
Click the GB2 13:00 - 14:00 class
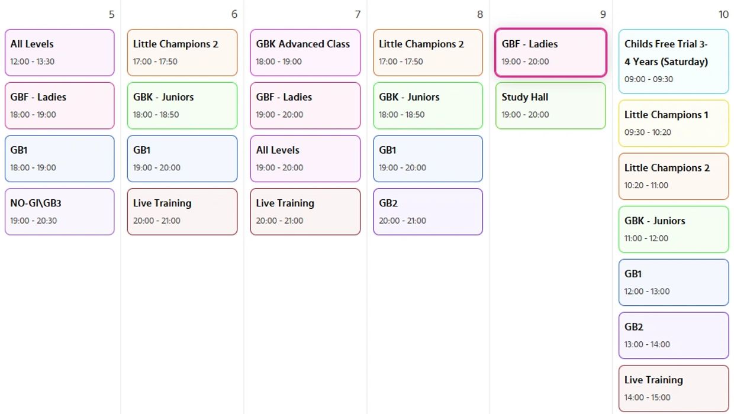(673, 335)
